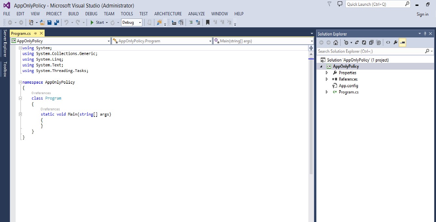
Task: Expand the Properties node in Solution Explorer
Action: (x=327, y=73)
